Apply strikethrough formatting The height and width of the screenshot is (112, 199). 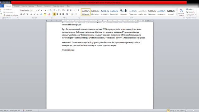coord(31,14)
